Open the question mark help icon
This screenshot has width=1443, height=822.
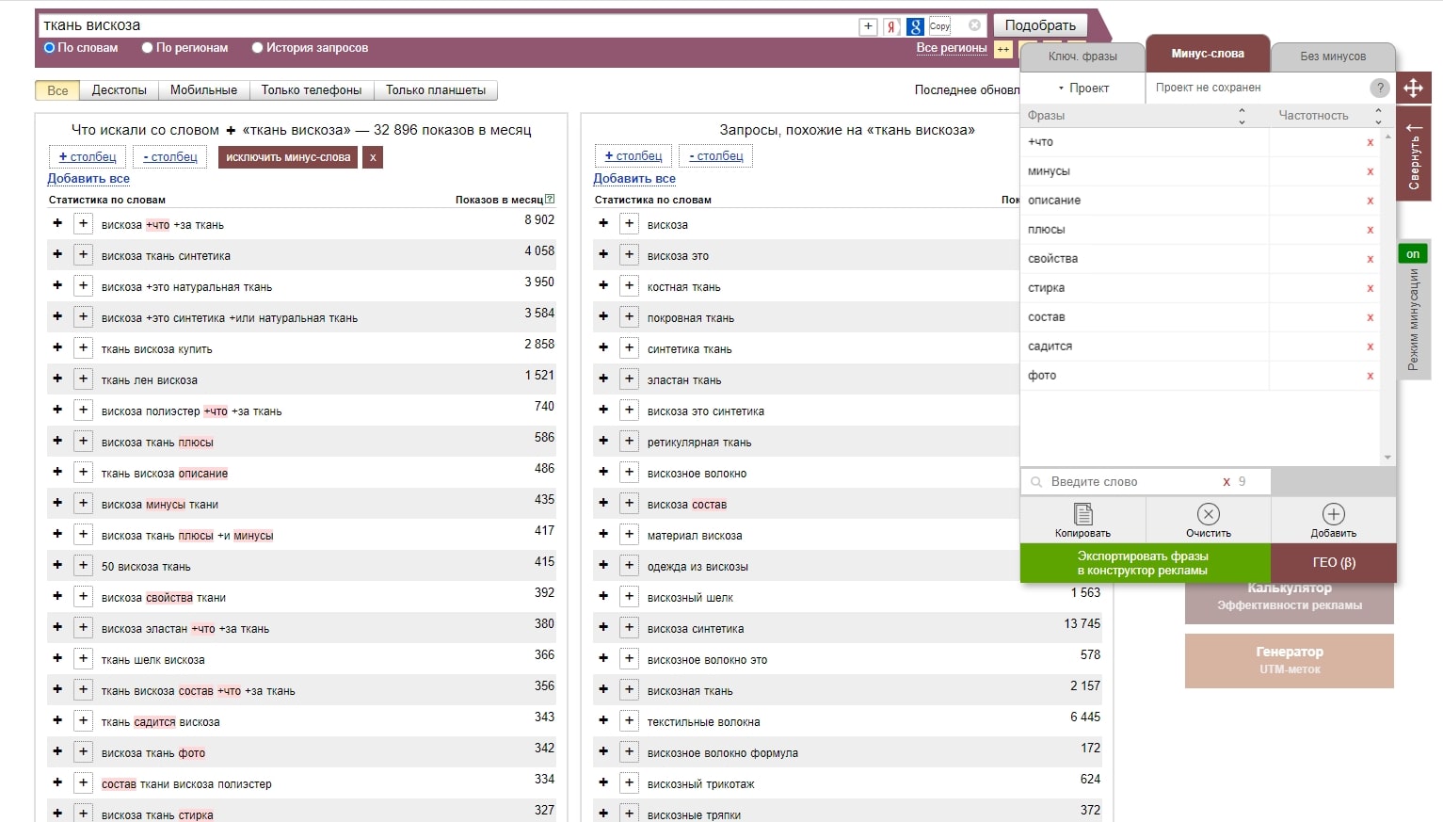[x=1379, y=88]
